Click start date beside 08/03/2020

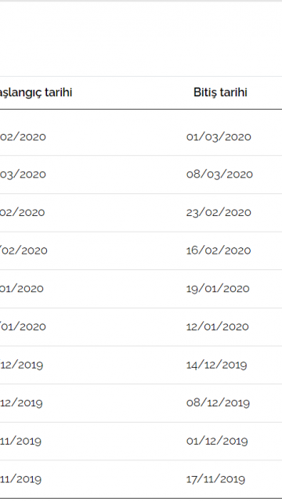coord(23,175)
